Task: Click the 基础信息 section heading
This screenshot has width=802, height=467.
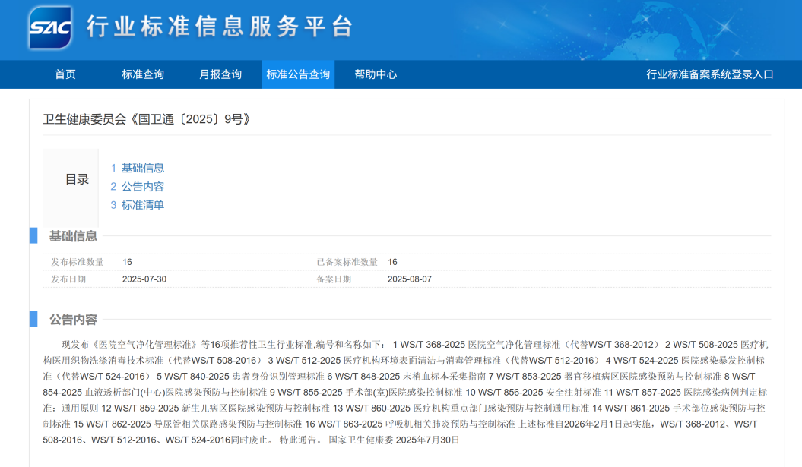Action: [x=73, y=236]
